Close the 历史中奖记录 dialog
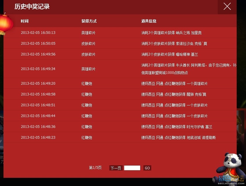246x186 pixels. [227, 6]
